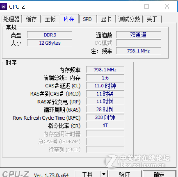Click the 确定 button
This screenshot has height=177, width=178.
coord(159,174)
